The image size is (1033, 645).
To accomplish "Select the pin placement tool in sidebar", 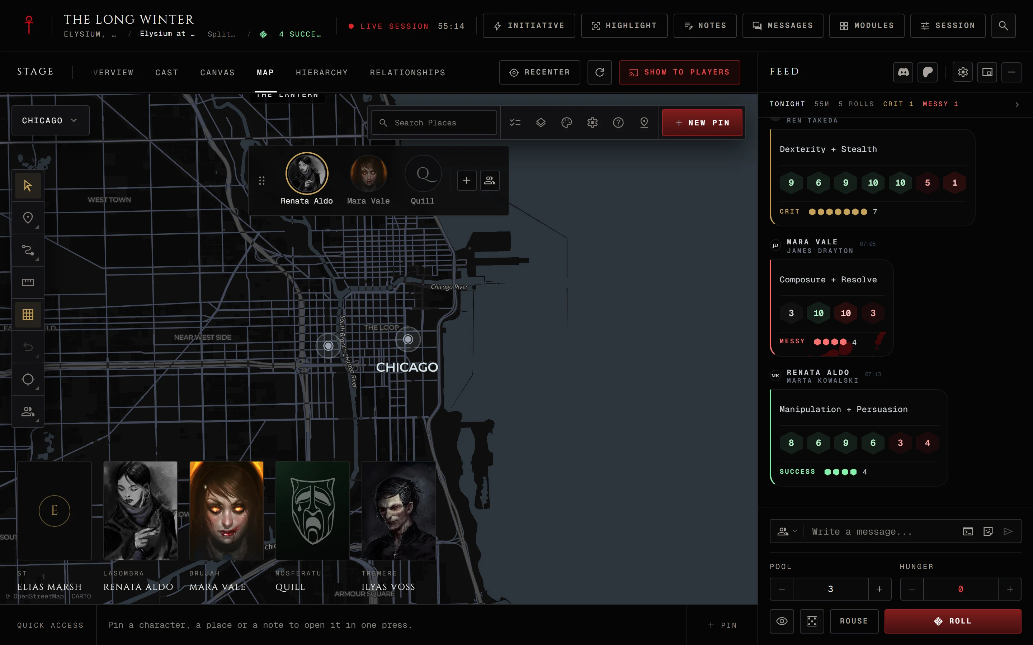I will (28, 218).
